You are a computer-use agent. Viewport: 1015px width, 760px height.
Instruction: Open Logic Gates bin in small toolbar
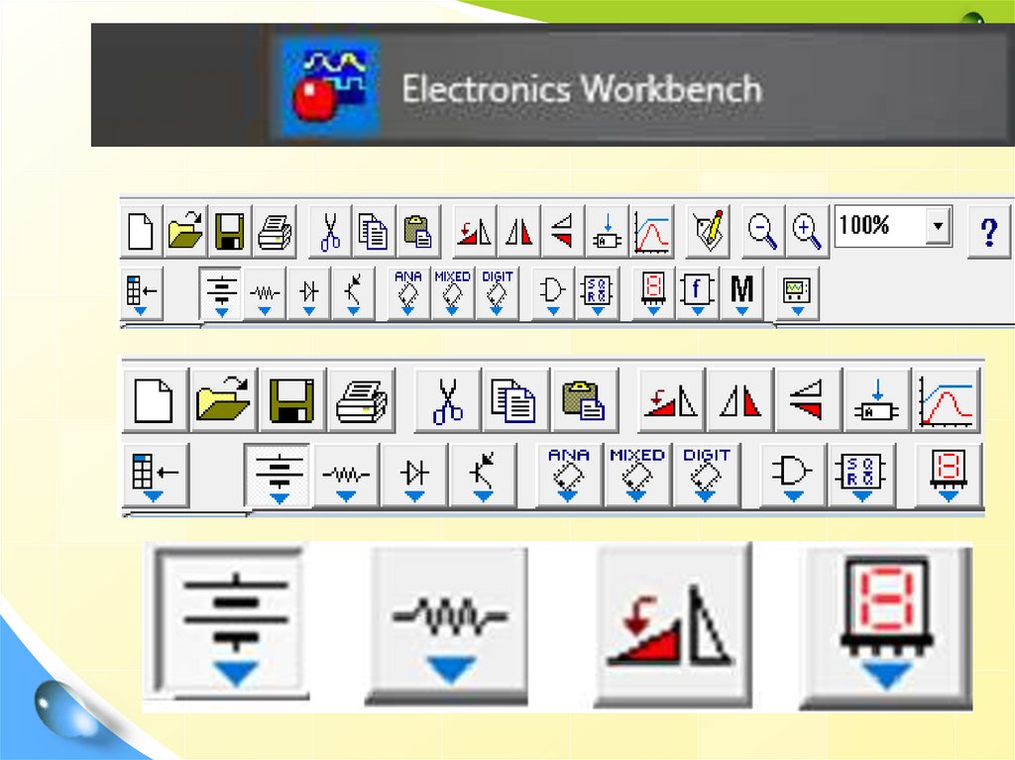point(553,293)
